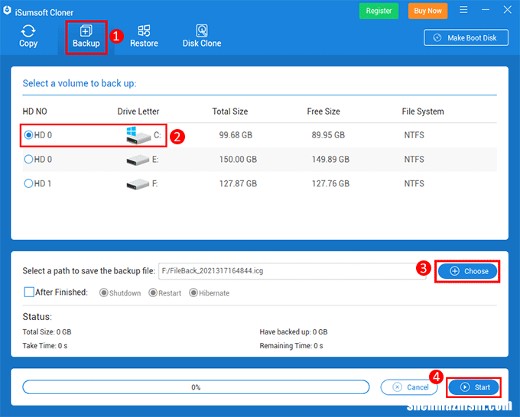The width and height of the screenshot is (520, 417).
Task: Click the File System column header
Action: tap(423, 112)
